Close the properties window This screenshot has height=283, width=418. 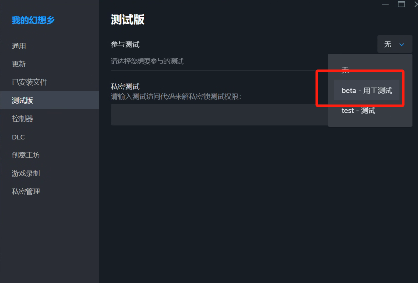click(416, 4)
